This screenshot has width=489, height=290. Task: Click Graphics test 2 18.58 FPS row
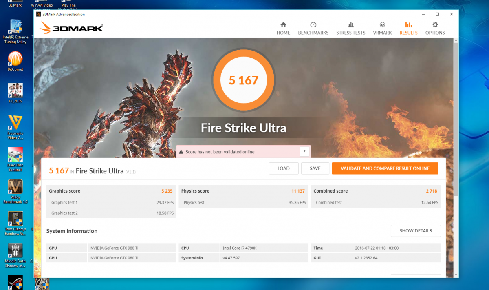(x=111, y=213)
